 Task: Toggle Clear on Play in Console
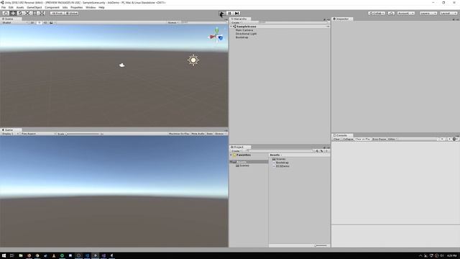tap(362, 139)
